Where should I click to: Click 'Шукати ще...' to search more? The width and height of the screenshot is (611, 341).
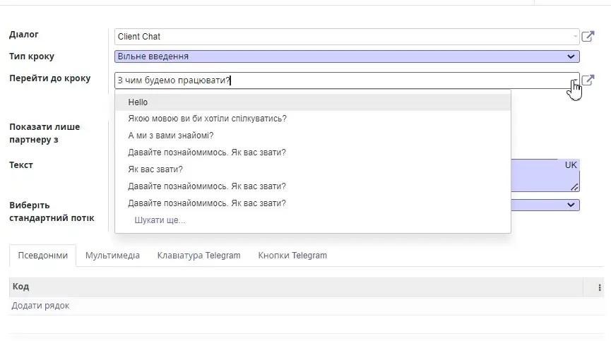[160, 220]
